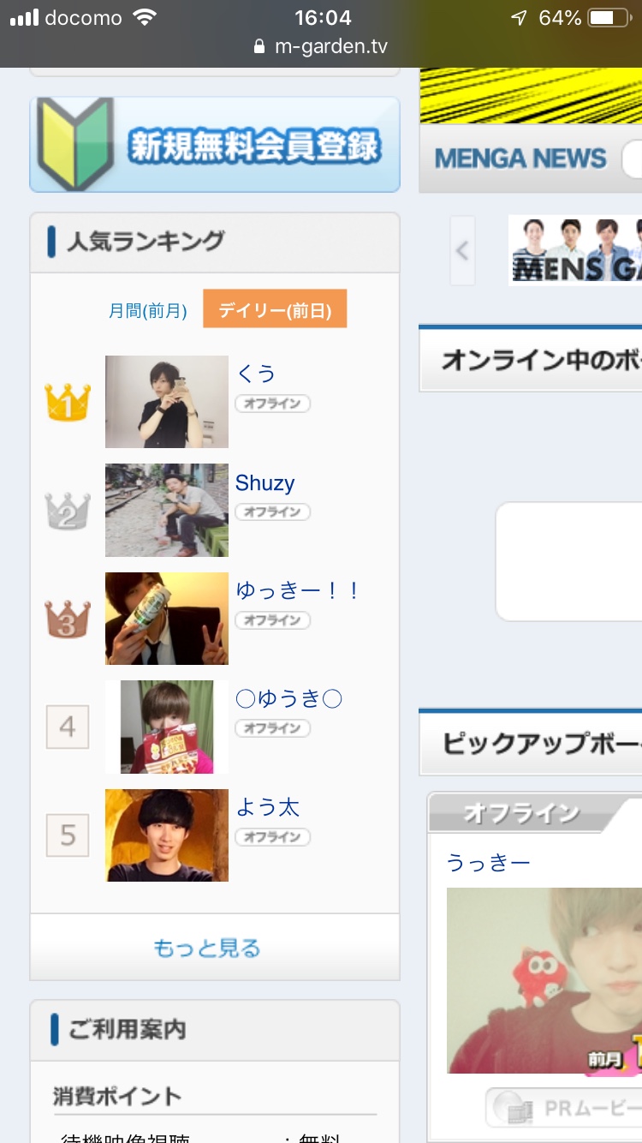Go to the previous MENGA NEWS slide
The height and width of the screenshot is (1143, 642).
(462, 251)
